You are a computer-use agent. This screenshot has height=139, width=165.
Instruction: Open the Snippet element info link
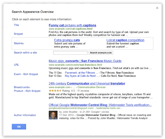click(x=18, y=34)
